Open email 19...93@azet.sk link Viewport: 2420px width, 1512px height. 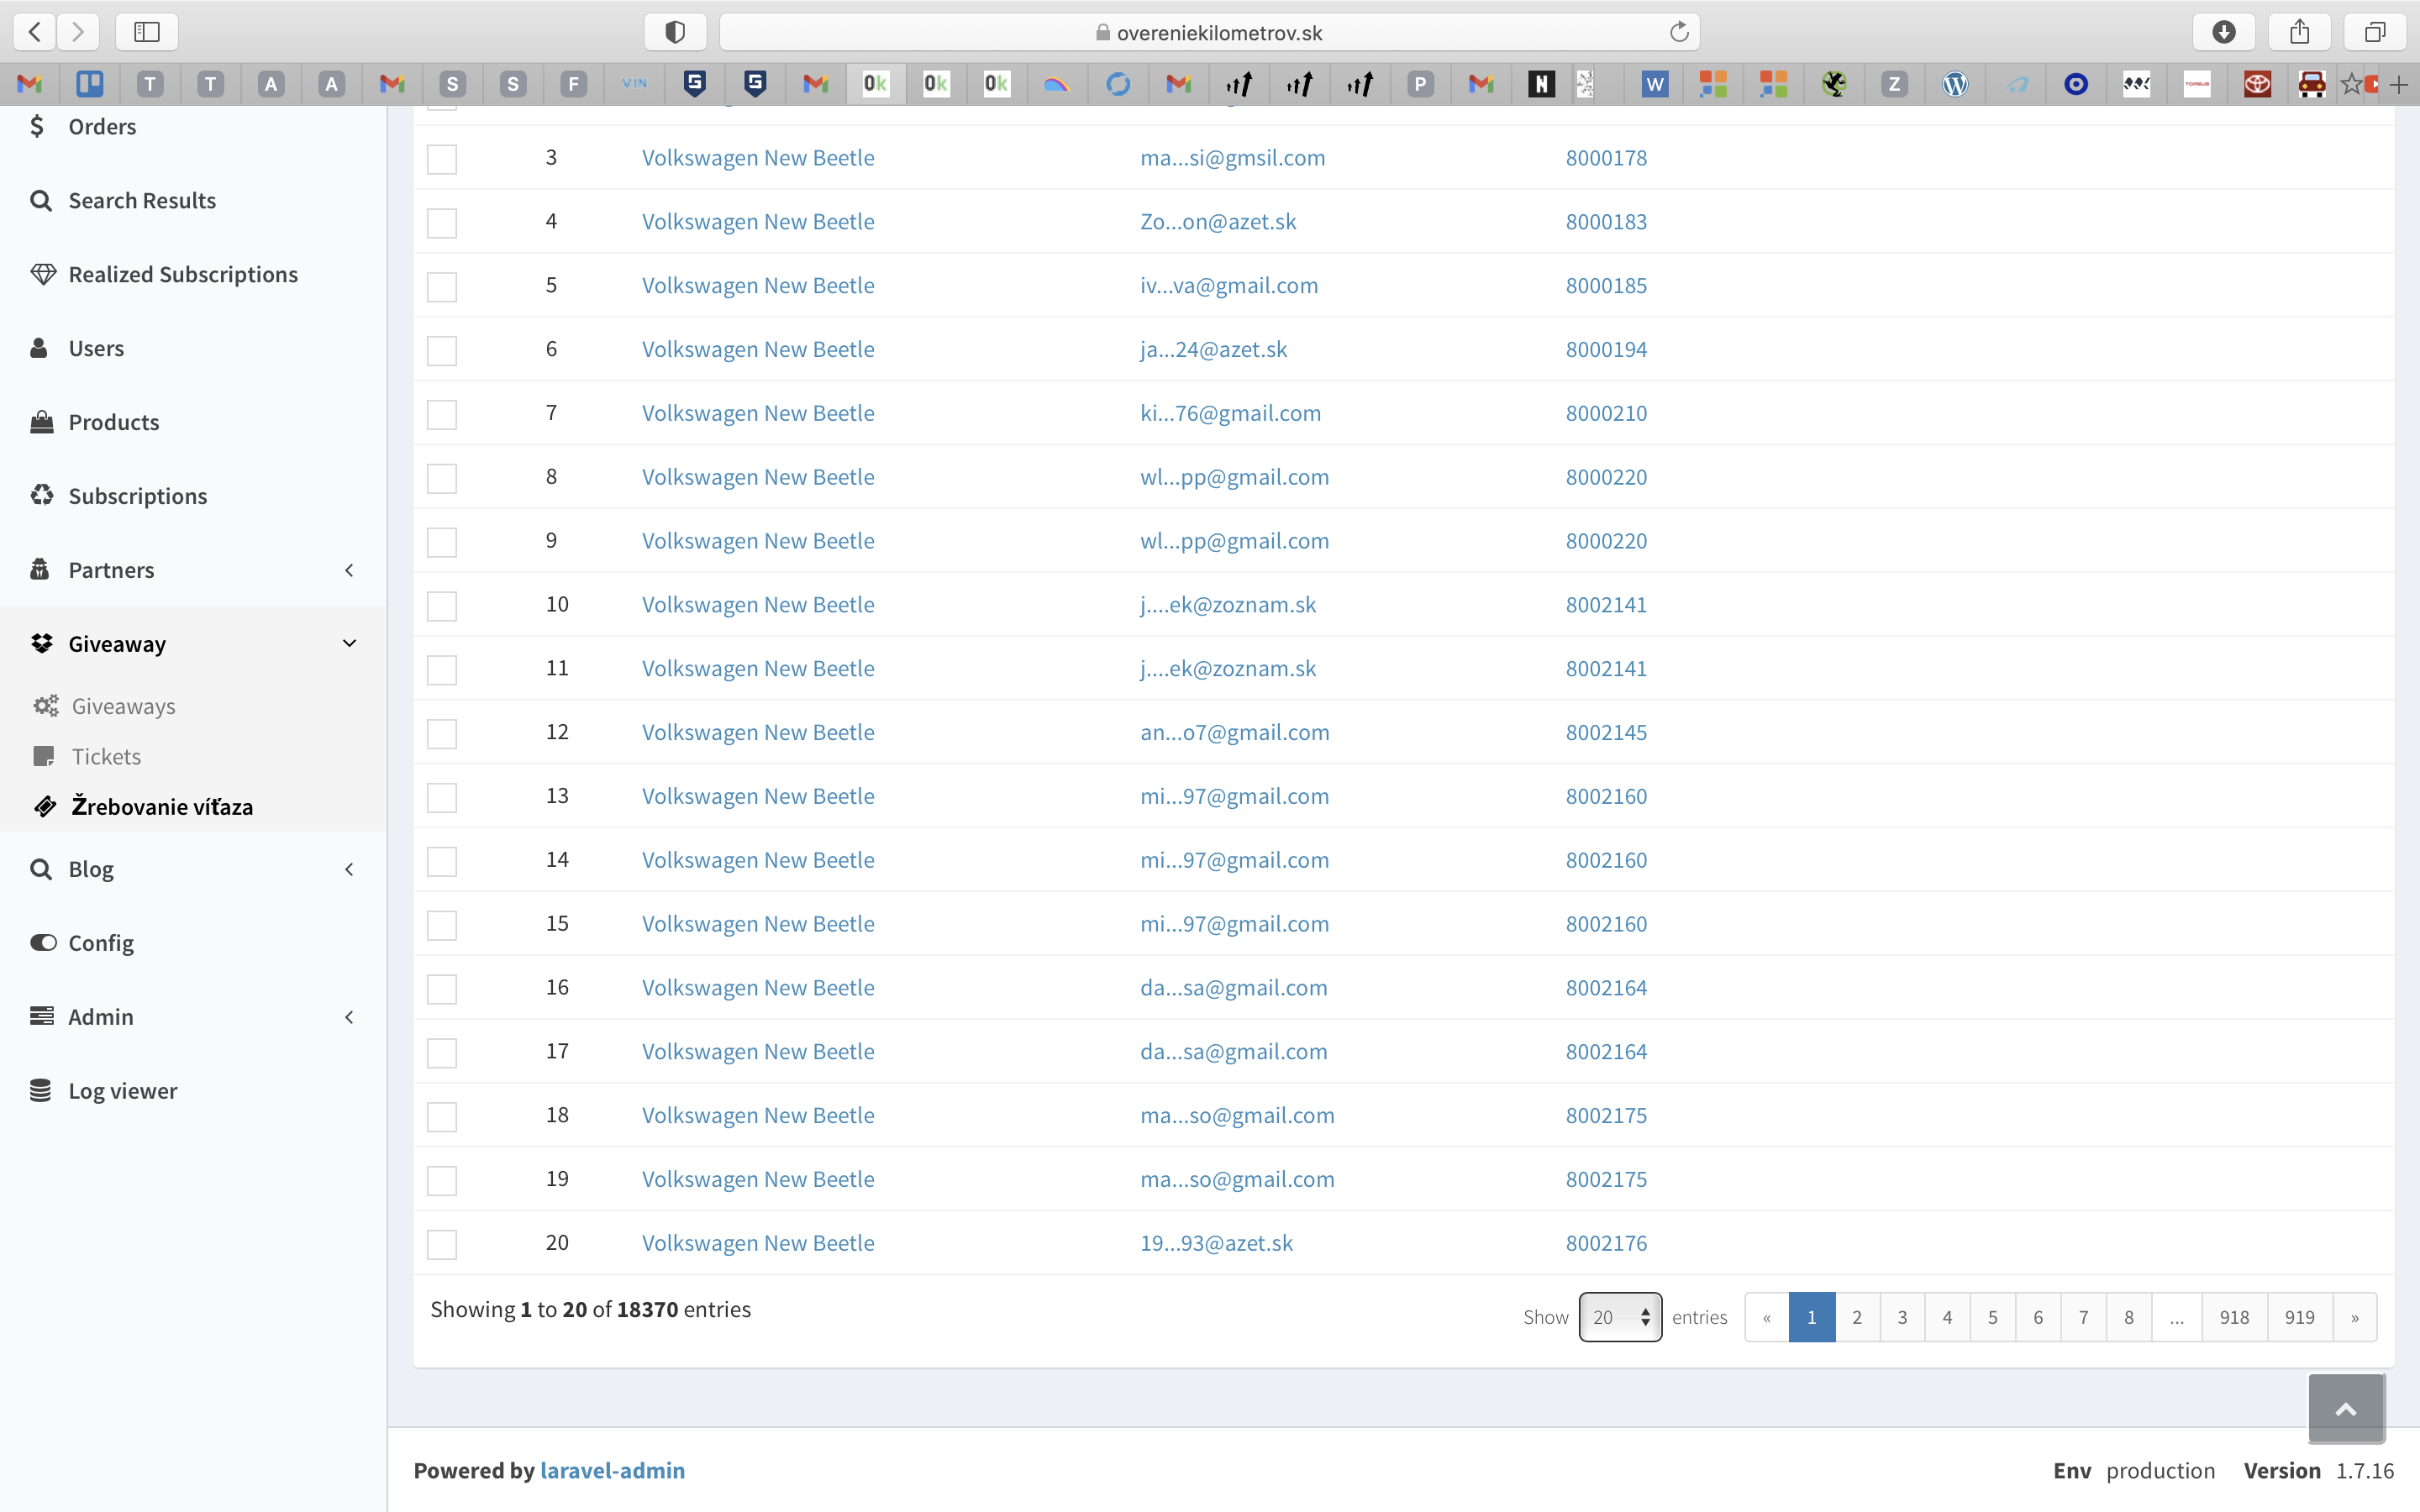(1216, 1243)
